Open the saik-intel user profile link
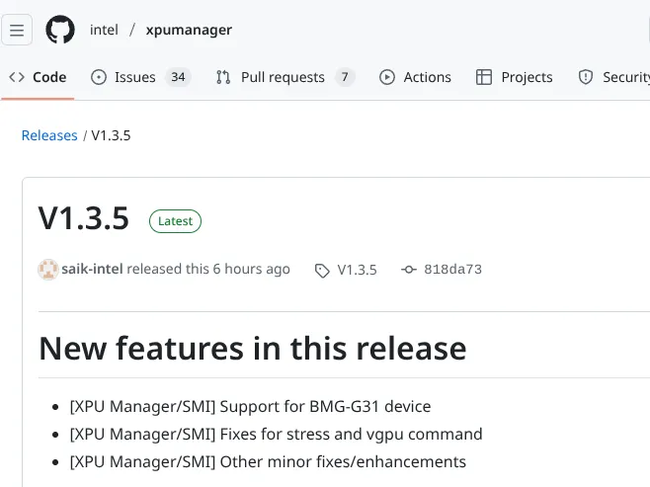 tap(93, 270)
